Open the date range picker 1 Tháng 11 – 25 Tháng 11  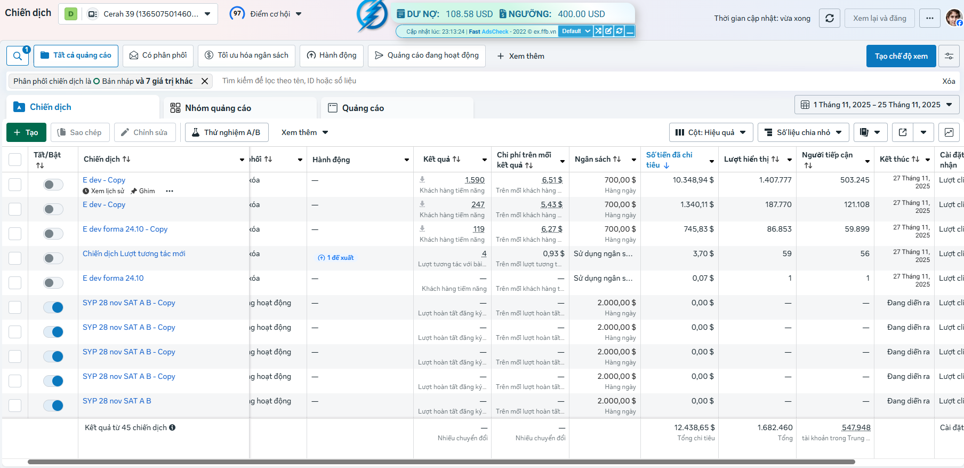point(877,105)
